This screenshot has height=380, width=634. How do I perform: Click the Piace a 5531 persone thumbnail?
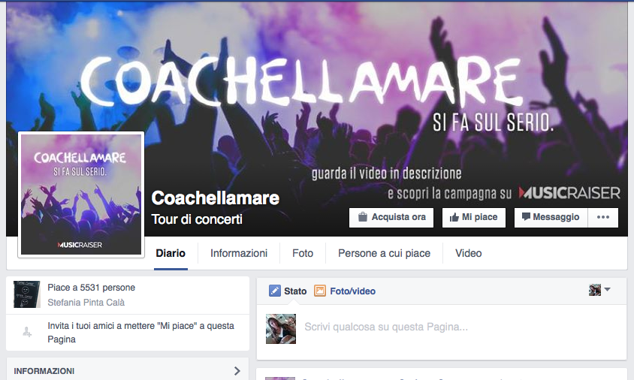coord(27,294)
